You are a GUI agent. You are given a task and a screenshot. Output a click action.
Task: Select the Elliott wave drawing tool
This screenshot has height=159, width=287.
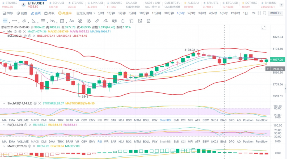coord(53,21)
